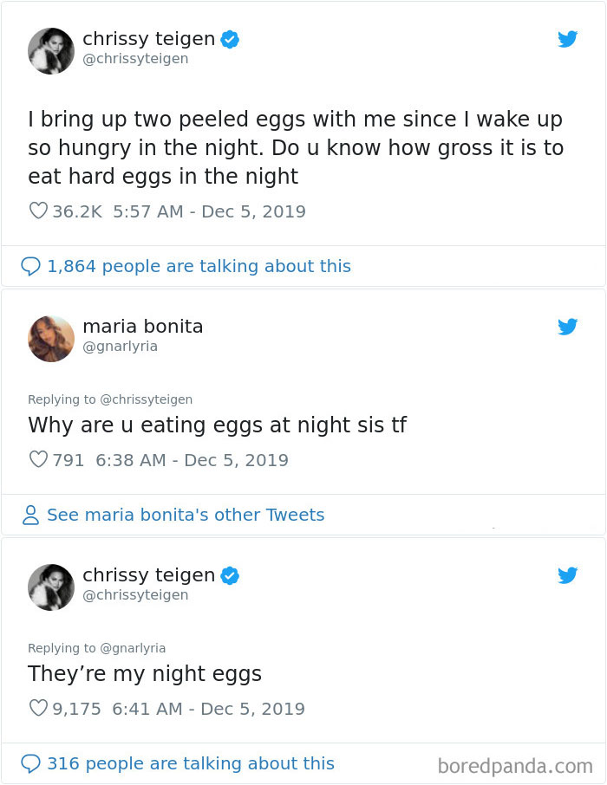Screen dimensions: 607x785
Task: Click the Twitter bird icon on the night eggs tweet
Action: pos(568,574)
